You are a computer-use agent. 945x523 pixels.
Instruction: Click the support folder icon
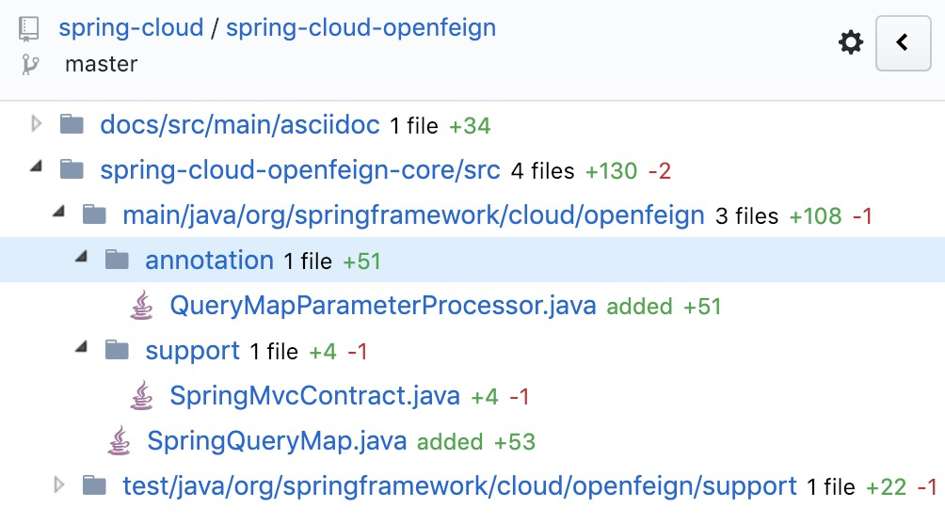click(x=117, y=350)
